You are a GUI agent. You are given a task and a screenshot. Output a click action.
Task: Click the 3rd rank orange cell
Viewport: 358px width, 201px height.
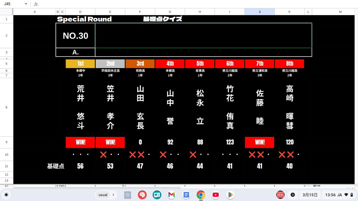[x=140, y=64]
